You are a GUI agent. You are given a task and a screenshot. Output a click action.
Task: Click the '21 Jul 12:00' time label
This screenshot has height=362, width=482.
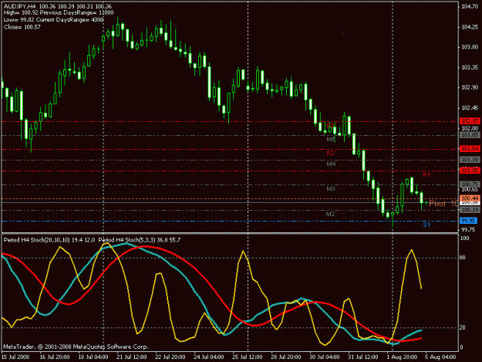click(x=131, y=357)
